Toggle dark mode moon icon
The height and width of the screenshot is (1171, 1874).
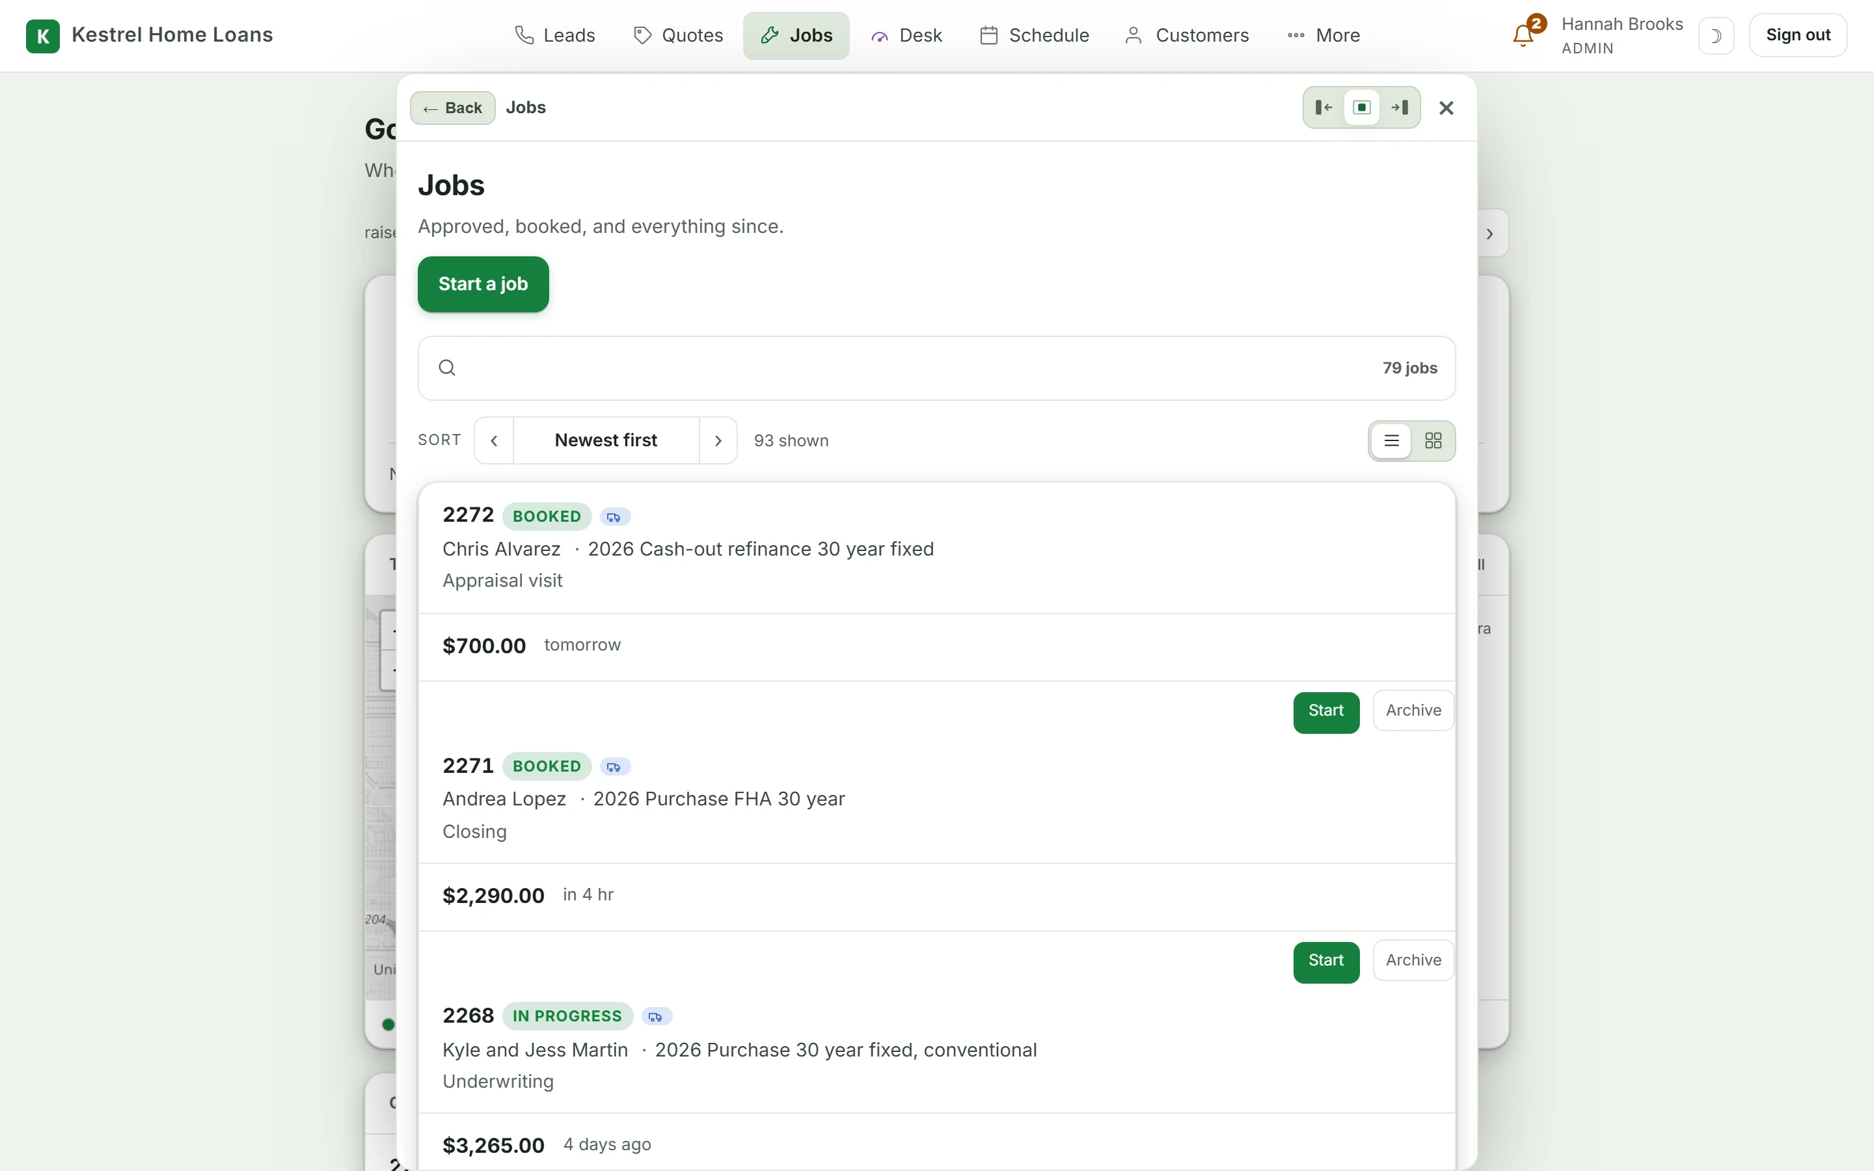[1716, 36]
